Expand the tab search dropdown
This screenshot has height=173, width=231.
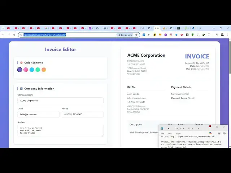point(3,28)
